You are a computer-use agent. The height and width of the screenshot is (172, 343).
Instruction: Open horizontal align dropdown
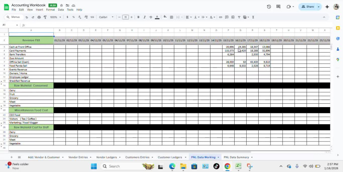tap(188, 17)
